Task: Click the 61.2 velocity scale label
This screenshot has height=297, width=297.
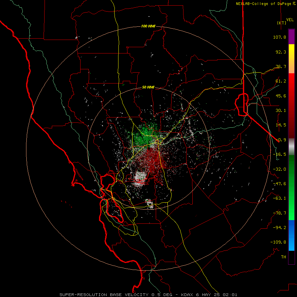Action: 281,81
